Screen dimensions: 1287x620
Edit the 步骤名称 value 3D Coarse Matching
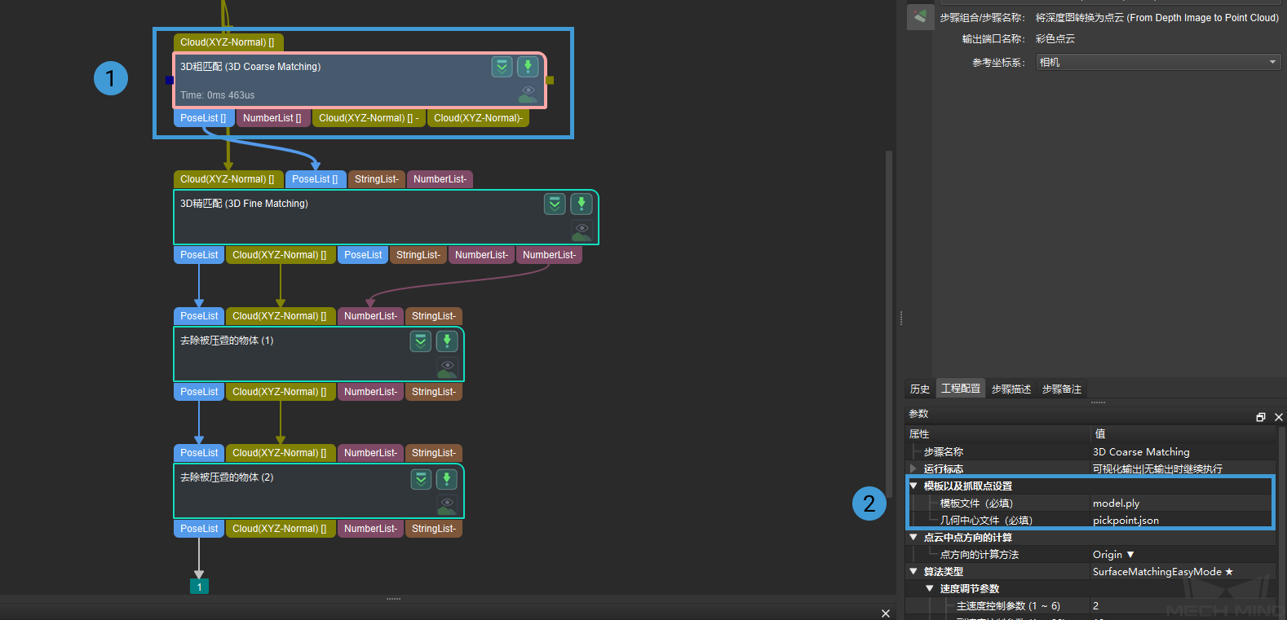click(x=1183, y=452)
